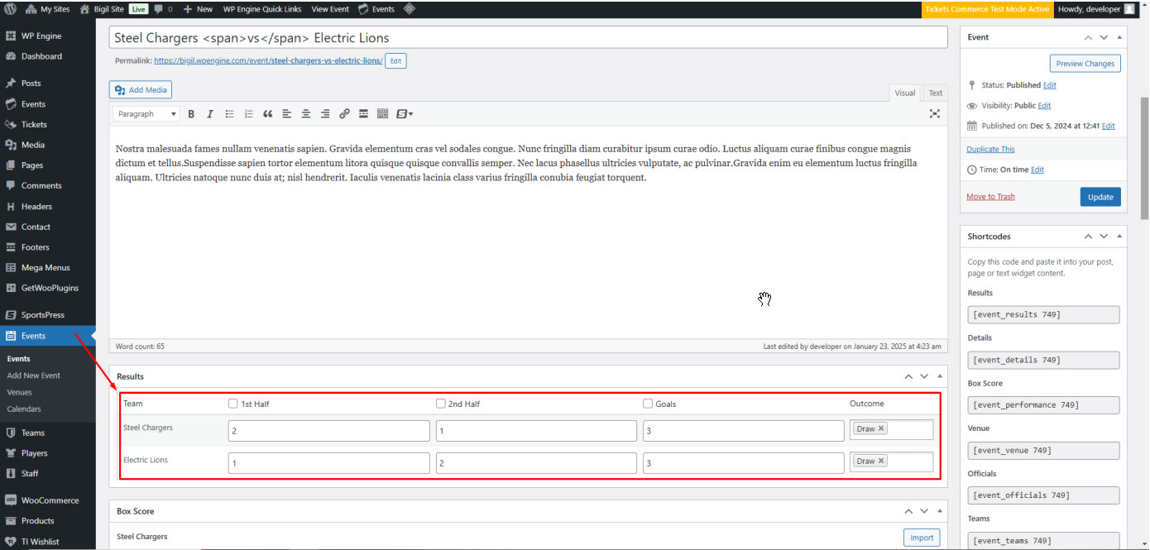Collapse the Box Score panel

(940, 511)
